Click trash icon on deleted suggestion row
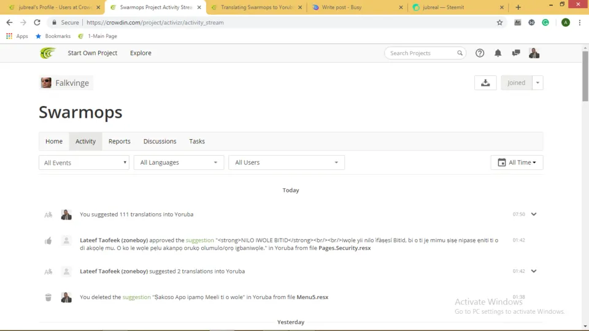This screenshot has width=589, height=331. coord(48,297)
